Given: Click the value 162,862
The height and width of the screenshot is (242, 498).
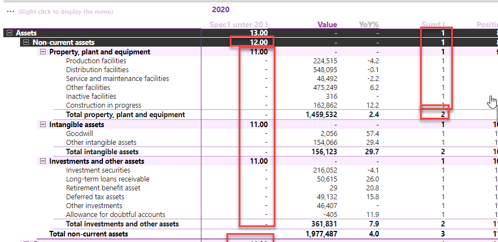Looking at the screenshot, I should 324,105.
